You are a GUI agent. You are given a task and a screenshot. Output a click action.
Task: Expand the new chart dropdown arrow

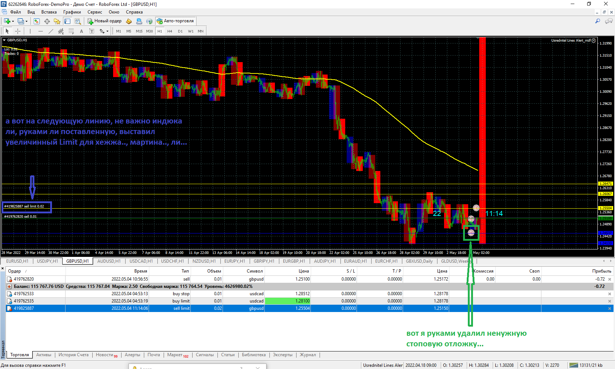(x=13, y=21)
